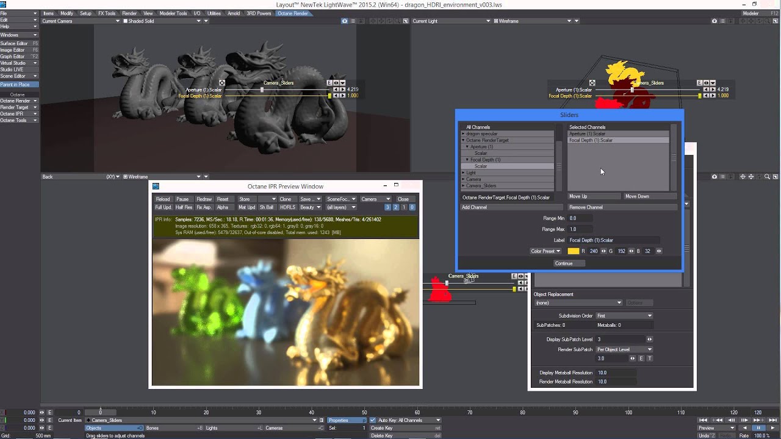The width and height of the screenshot is (781, 439).
Task: Select the camera view icon in the viewport toolbar
Action: click(x=714, y=20)
